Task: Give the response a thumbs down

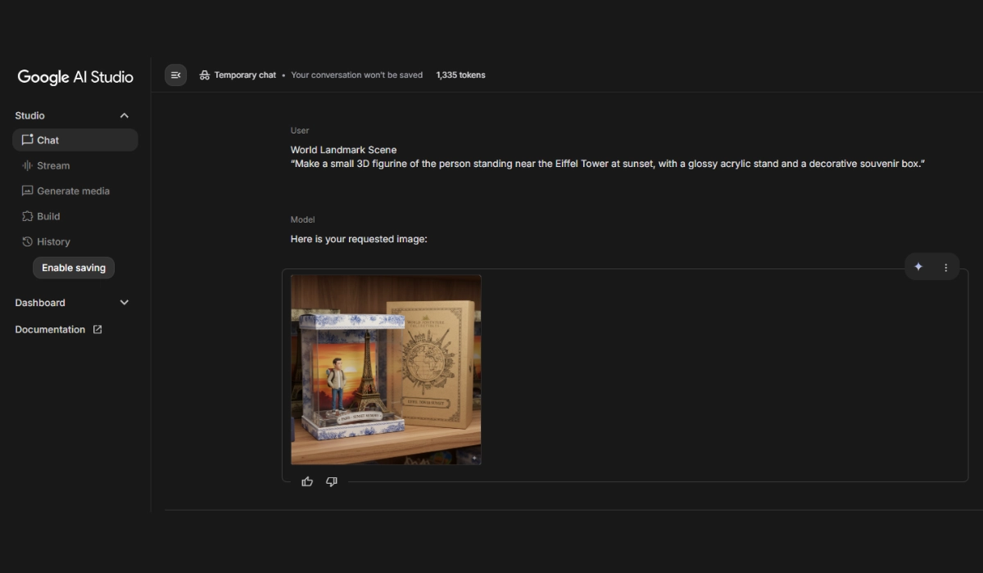Action: pyautogui.click(x=332, y=481)
